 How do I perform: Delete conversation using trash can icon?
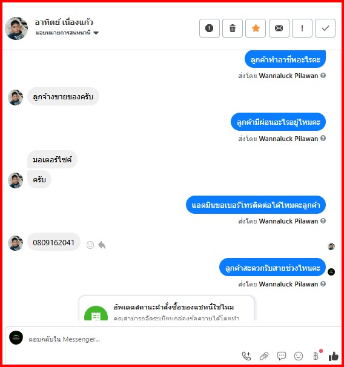pos(233,28)
